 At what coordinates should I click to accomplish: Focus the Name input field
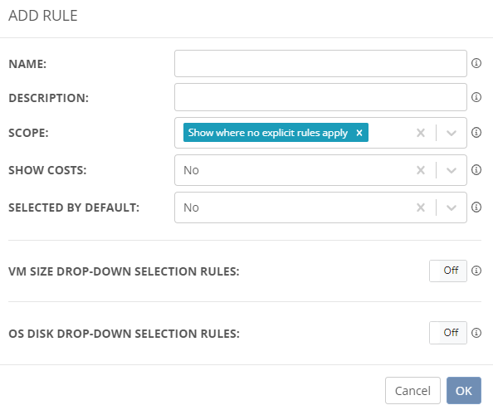[320, 64]
